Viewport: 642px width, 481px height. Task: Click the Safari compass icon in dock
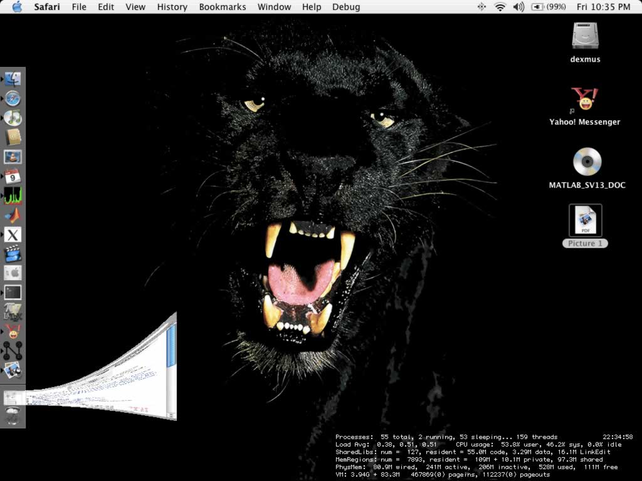pyautogui.click(x=13, y=98)
